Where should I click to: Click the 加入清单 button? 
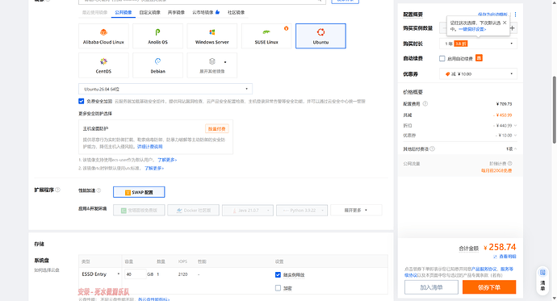click(431, 287)
